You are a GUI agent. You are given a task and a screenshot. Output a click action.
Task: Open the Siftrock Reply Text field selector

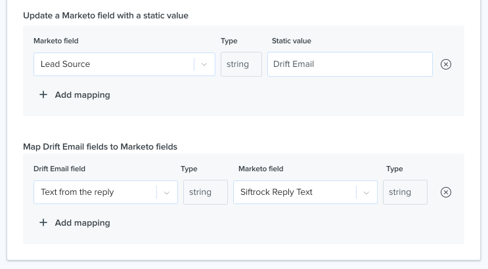click(305, 192)
